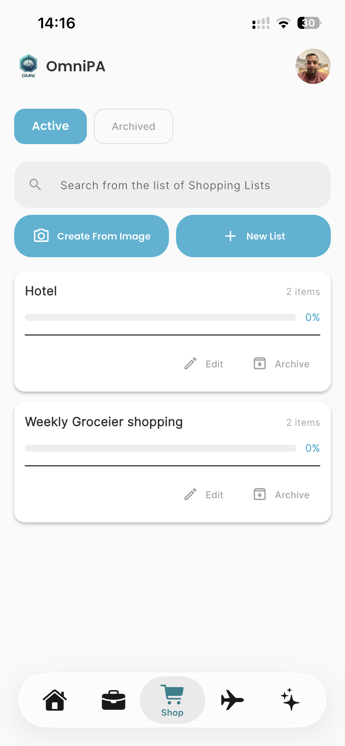Click Edit under Weekly Groceier shopping
Image resolution: width=345 pixels, height=746 pixels.
pos(214,495)
